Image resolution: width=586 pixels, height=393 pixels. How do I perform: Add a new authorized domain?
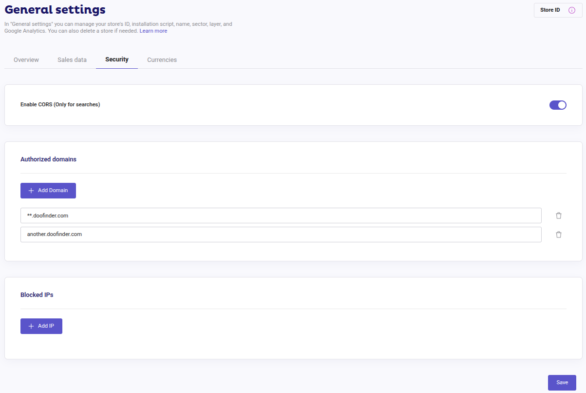coord(48,190)
